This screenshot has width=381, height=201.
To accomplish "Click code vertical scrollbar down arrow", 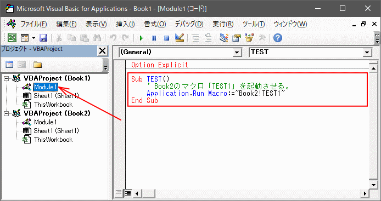I will (374, 185).
